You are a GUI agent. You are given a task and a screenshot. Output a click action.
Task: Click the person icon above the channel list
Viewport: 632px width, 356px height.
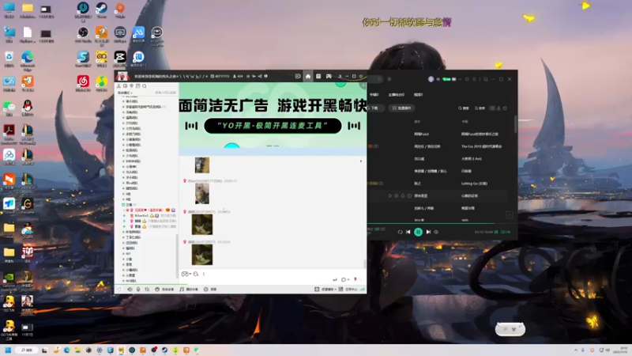[x=118, y=86]
